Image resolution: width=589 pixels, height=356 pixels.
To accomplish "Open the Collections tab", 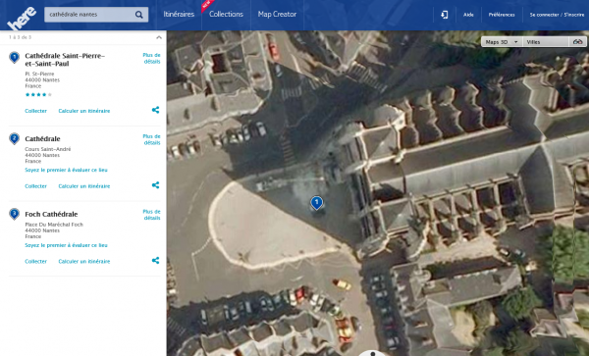I will coord(226,15).
